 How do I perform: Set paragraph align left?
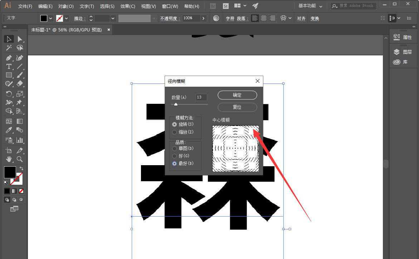point(255,18)
